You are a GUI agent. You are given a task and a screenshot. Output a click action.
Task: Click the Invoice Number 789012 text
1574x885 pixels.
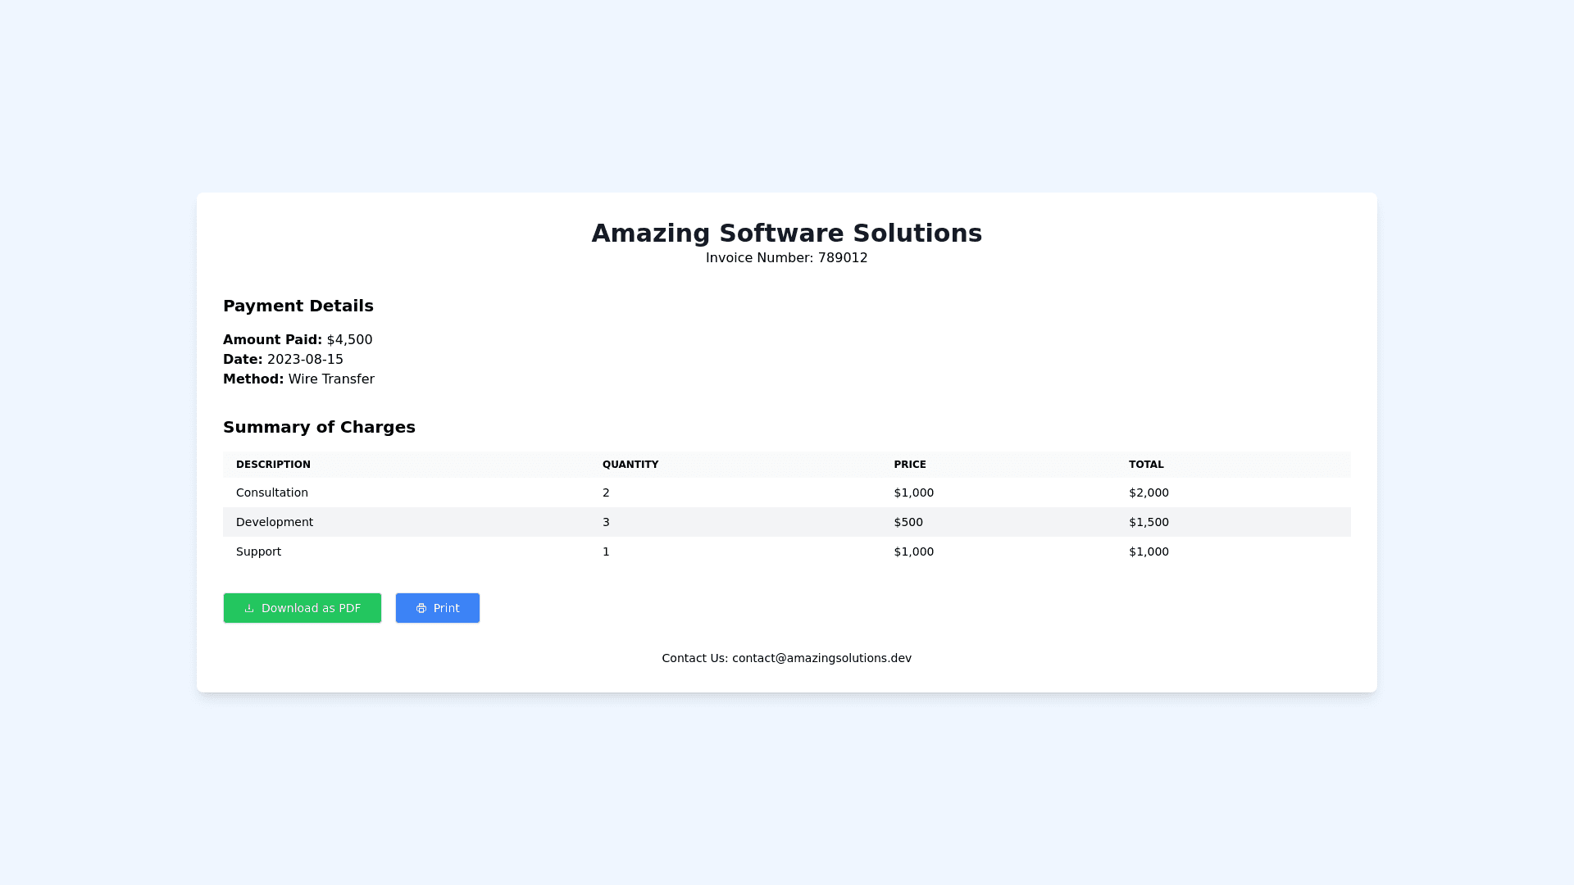[786, 258]
